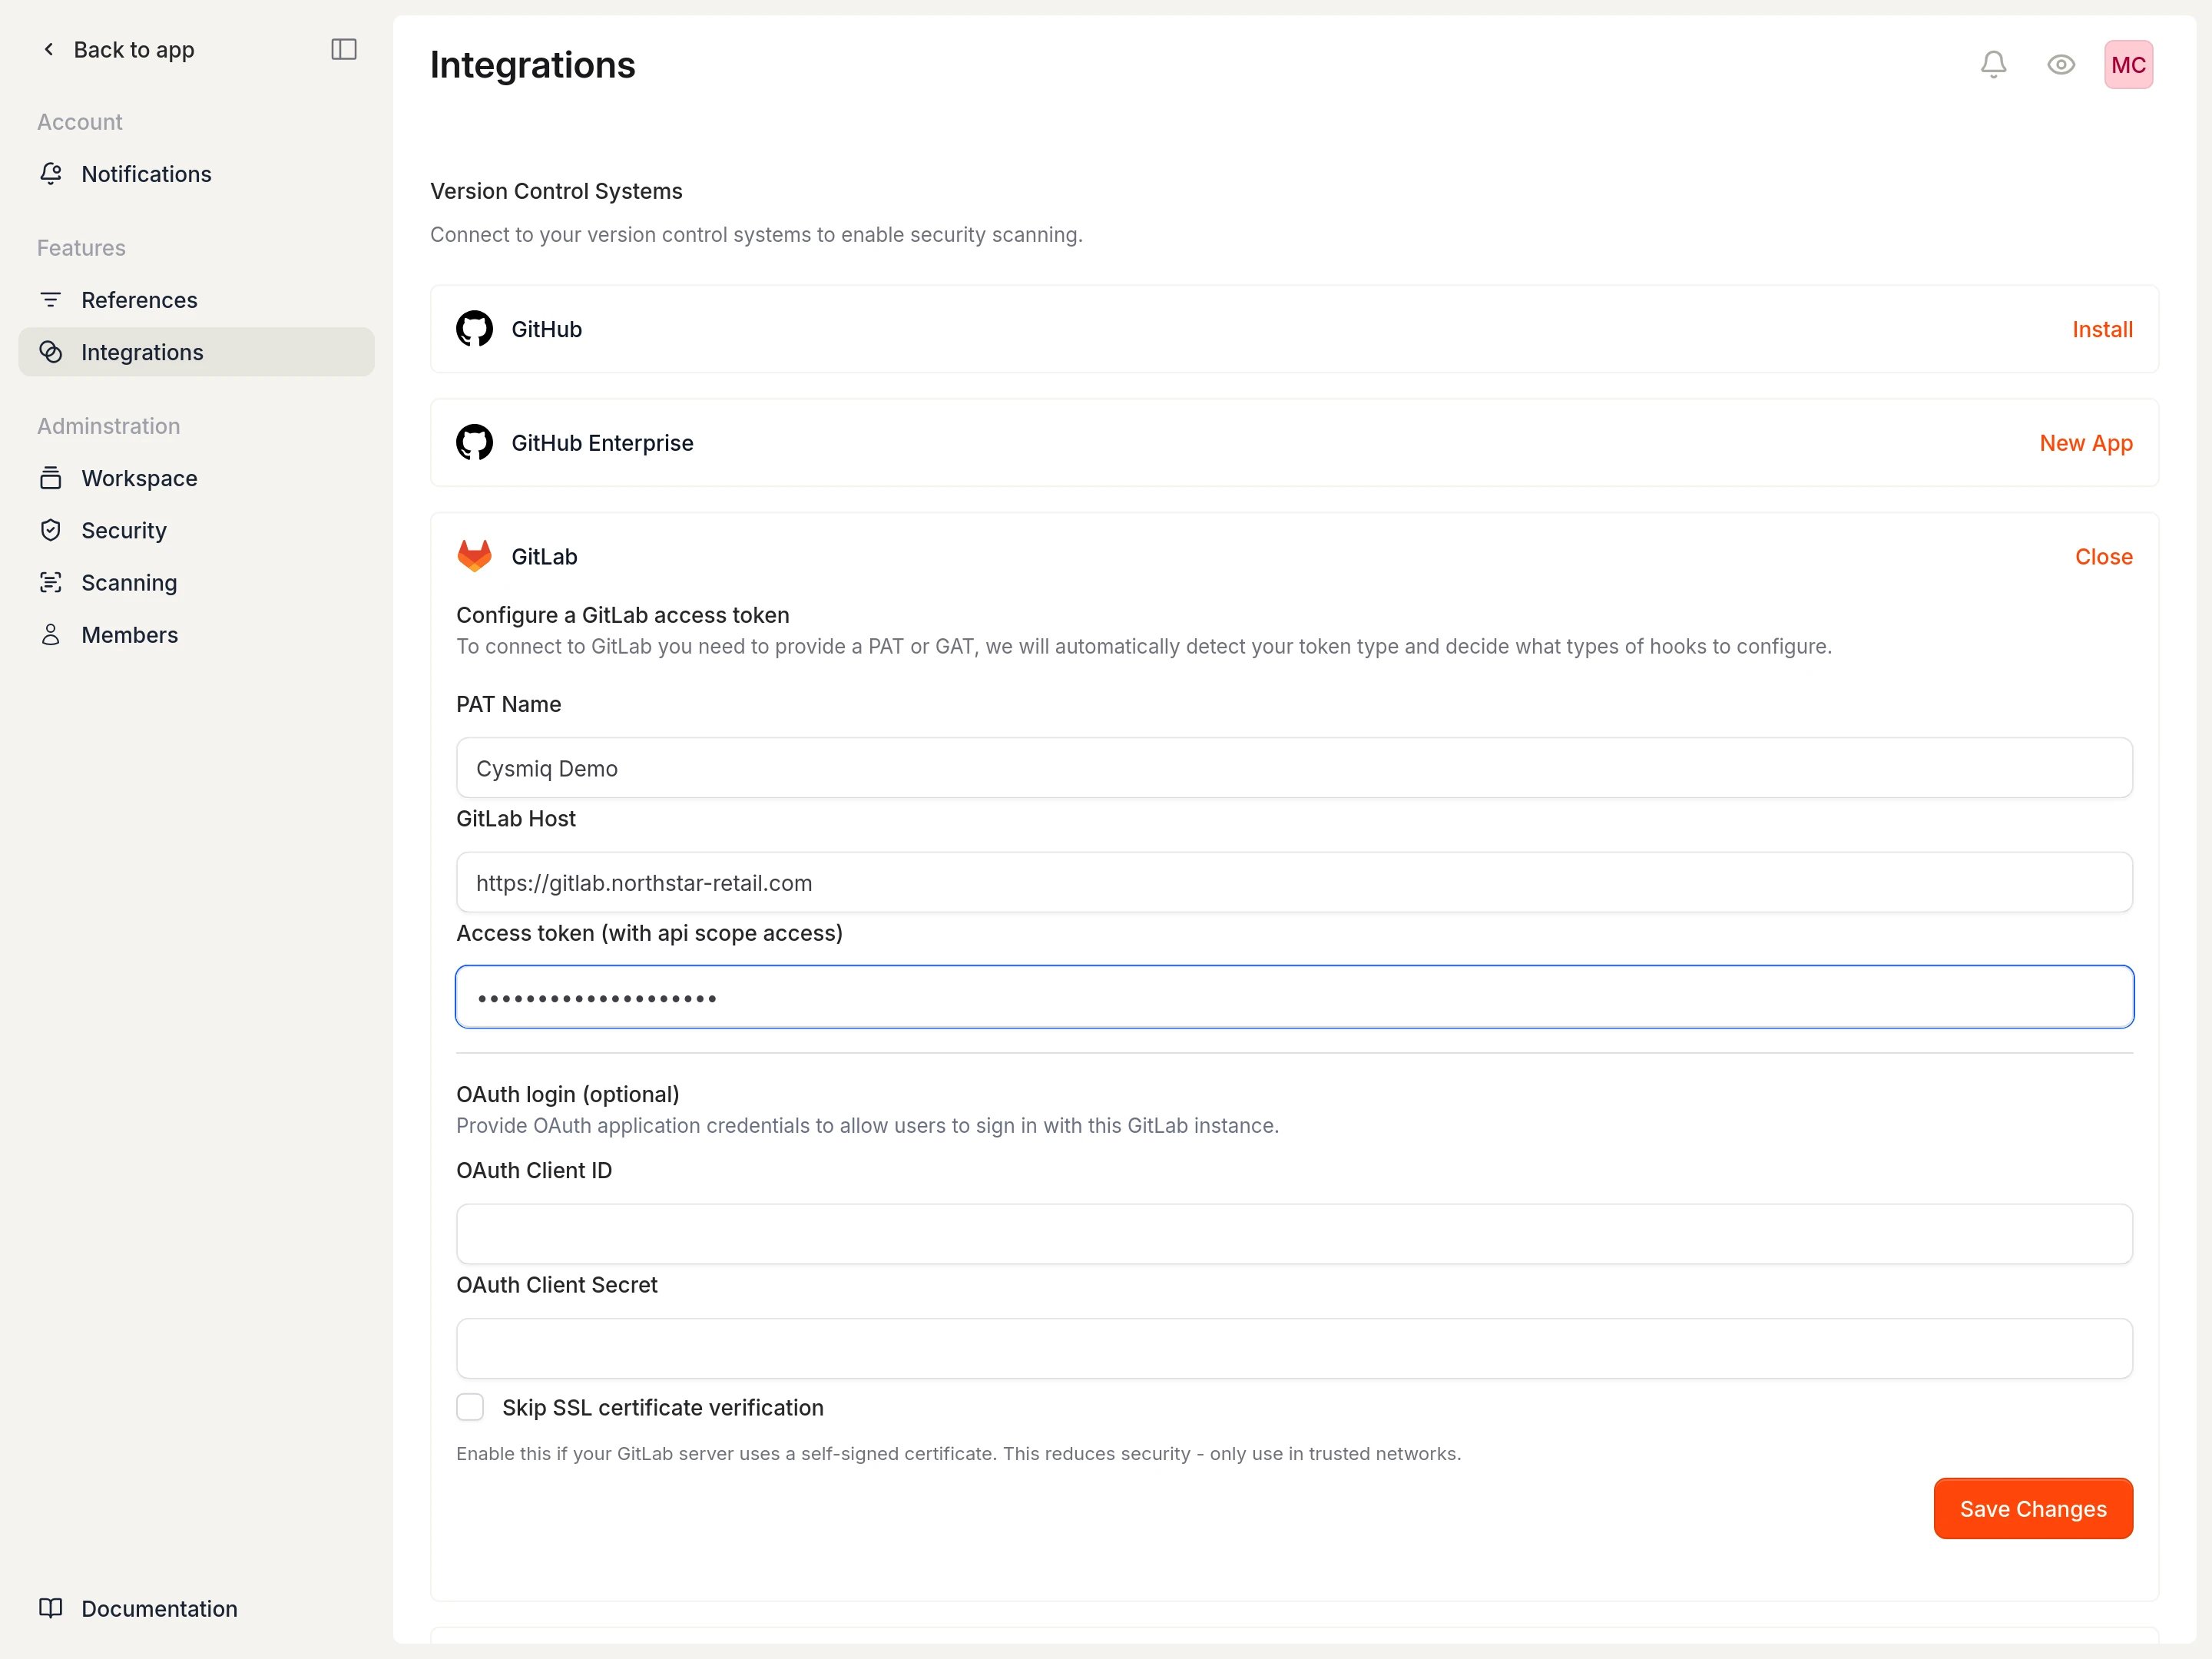Click the GitLab card title
Image resolution: width=2212 pixels, height=1659 pixels.
(544, 556)
